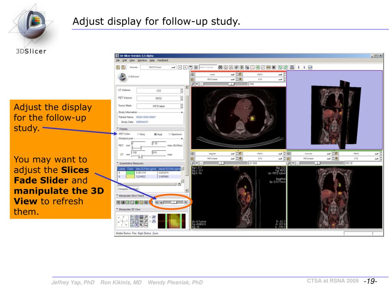The height and width of the screenshot is (294, 392).
Task: Open the Modules dropdown showing PETCTFusion
Action: [x=158, y=67]
